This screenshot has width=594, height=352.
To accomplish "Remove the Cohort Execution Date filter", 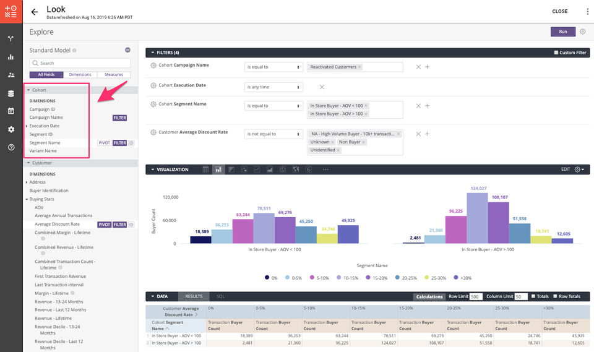I will pyautogui.click(x=322, y=87).
